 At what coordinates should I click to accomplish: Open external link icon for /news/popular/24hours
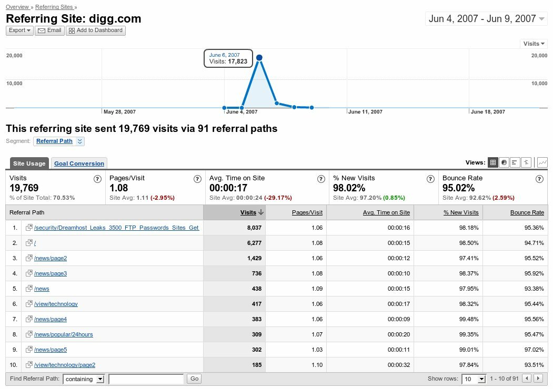[x=29, y=334]
